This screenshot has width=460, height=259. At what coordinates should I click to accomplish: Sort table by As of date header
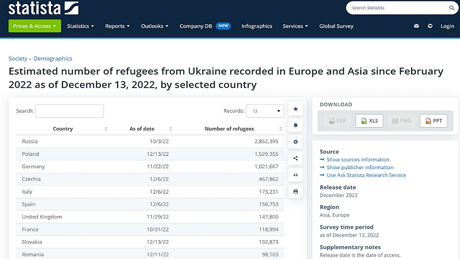[142, 129]
